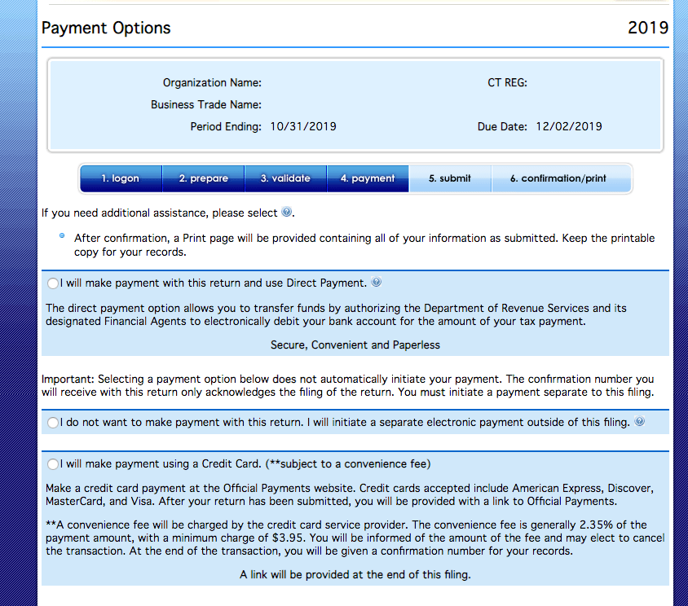The width and height of the screenshot is (688, 606).
Task: Click the "Payment Options" page heading
Action: click(x=105, y=28)
